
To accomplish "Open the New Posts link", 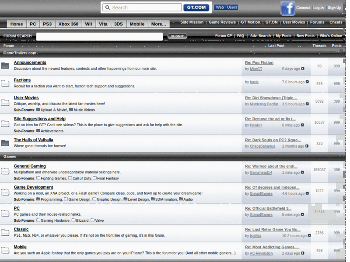I will coord(305,36).
